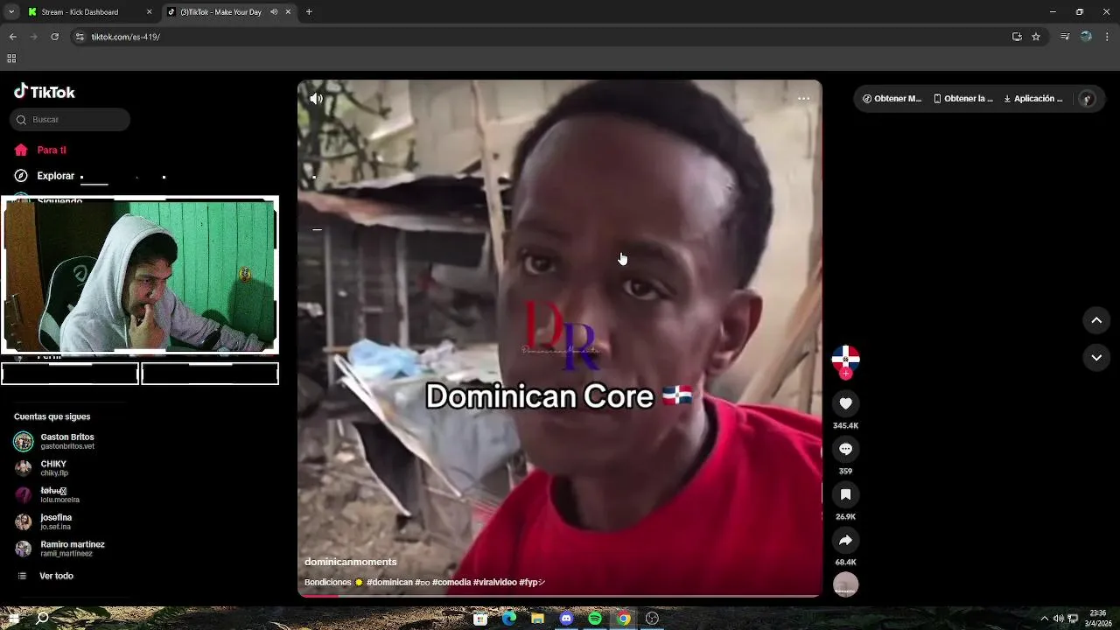Select the TikTok - Make Your Day tab
The image size is (1120, 630).
point(220,12)
